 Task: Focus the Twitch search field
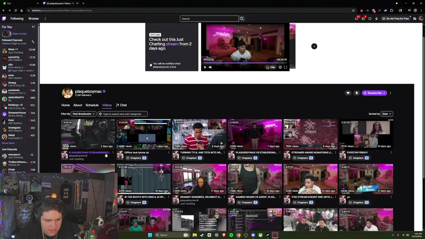click(x=209, y=19)
